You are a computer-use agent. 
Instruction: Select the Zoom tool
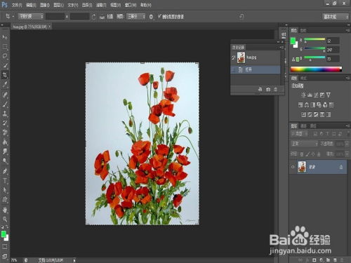click(x=5, y=219)
